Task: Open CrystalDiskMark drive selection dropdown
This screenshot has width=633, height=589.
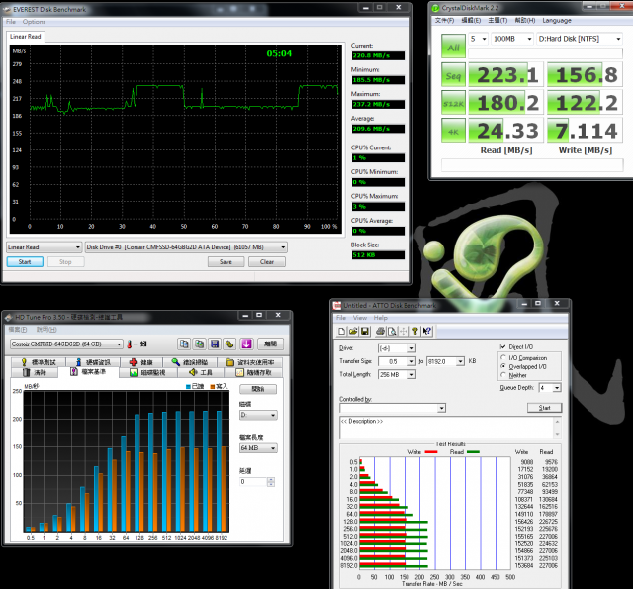Action: (580, 39)
